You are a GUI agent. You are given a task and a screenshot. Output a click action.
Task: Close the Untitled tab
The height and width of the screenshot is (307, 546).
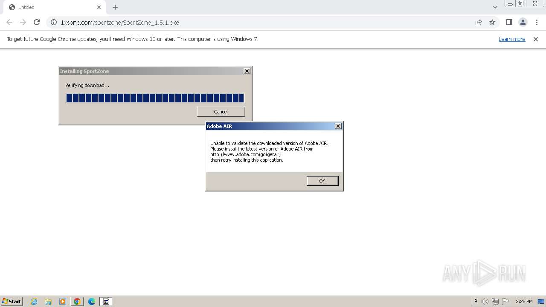[99, 7]
